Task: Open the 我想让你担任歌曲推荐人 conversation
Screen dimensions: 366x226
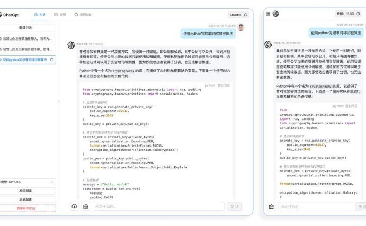Action: [28, 39]
